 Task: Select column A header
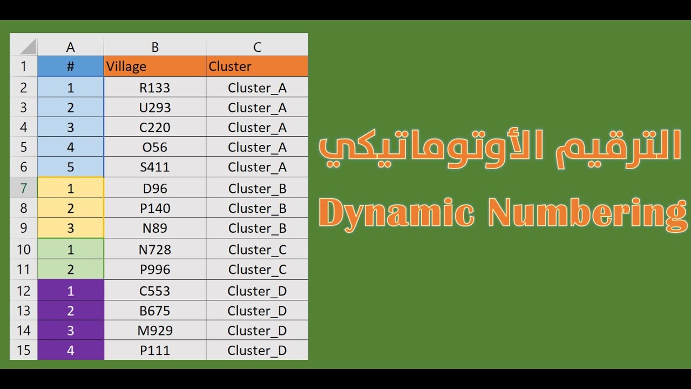point(71,47)
